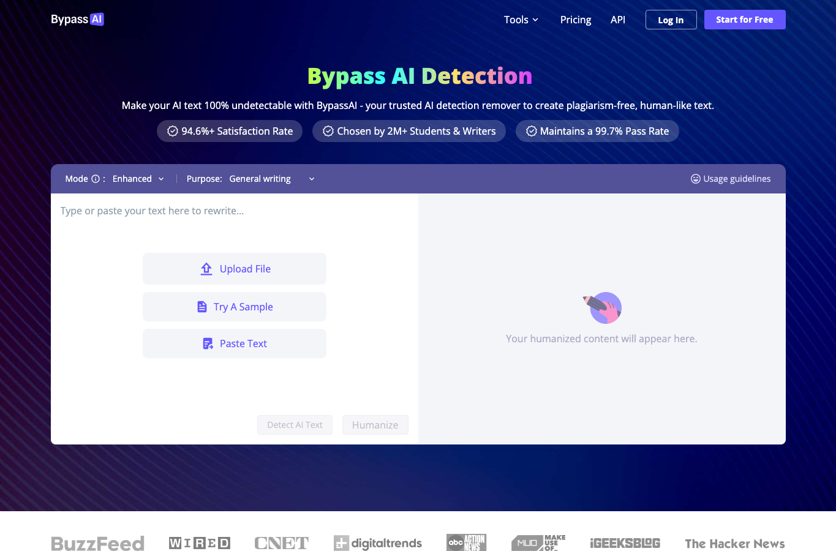
Task: Click the check icon in Students & Writers badge
Action: (328, 131)
